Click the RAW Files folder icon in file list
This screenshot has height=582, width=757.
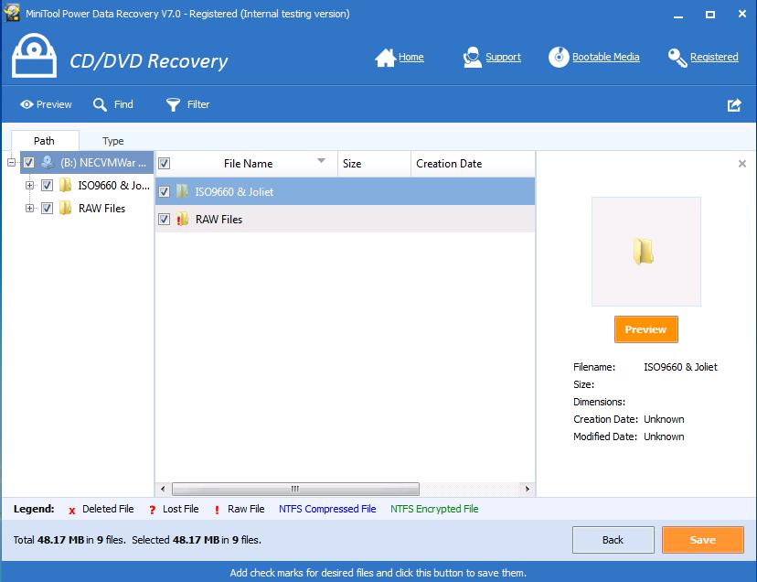coord(182,219)
